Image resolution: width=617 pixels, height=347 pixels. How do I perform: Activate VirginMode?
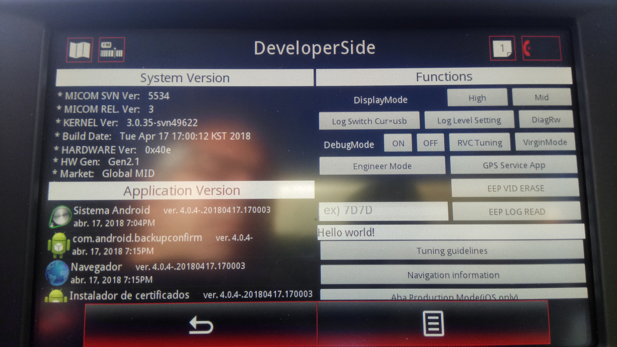click(545, 142)
